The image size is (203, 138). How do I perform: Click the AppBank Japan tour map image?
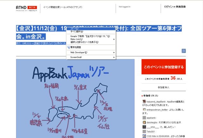tap(75, 98)
